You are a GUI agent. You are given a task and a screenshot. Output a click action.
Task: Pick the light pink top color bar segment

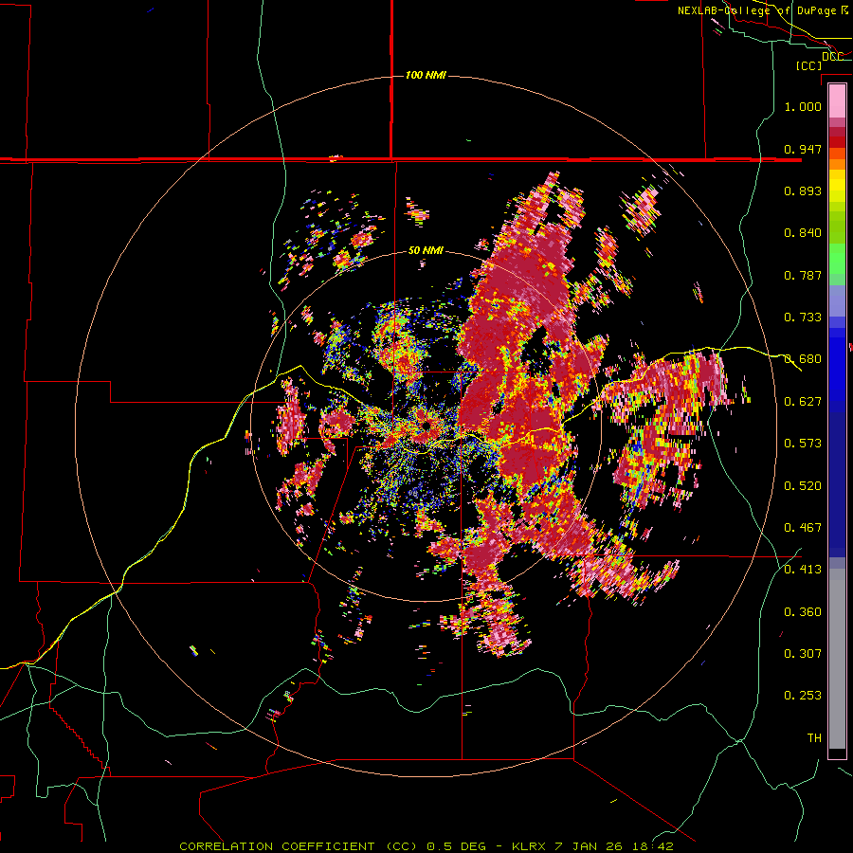[x=837, y=100]
